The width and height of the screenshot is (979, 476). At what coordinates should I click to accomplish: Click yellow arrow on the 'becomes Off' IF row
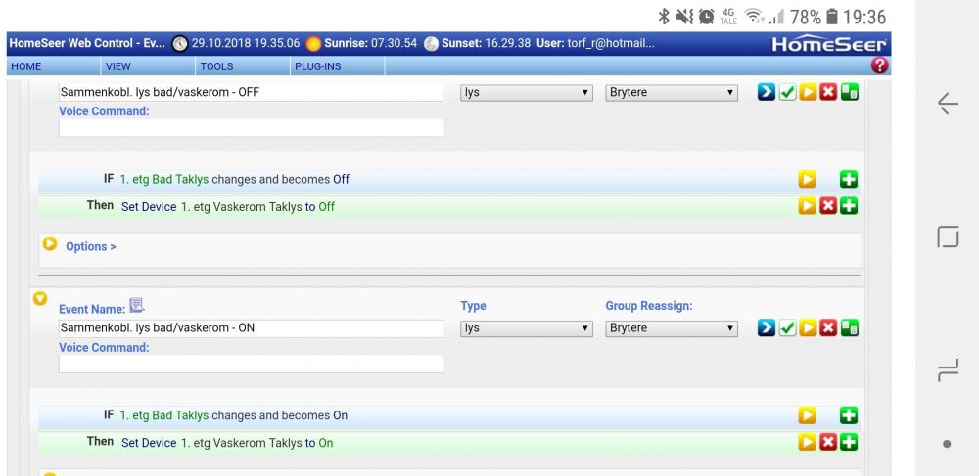(x=808, y=180)
